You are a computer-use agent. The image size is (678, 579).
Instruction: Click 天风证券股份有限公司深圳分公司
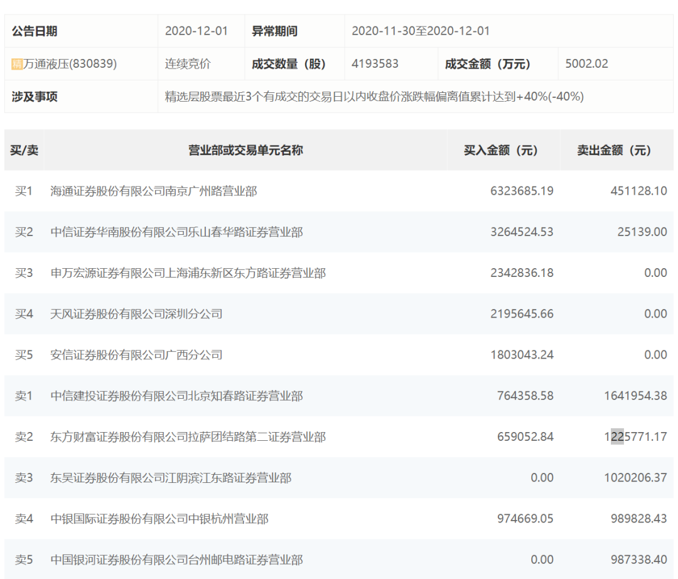(x=136, y=314)
